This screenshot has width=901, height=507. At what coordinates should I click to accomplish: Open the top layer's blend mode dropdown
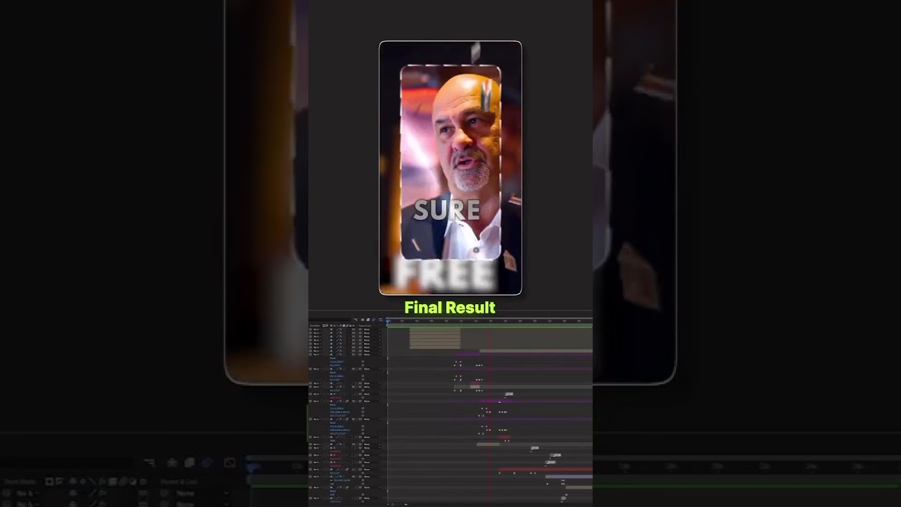[x=317, y=330]
